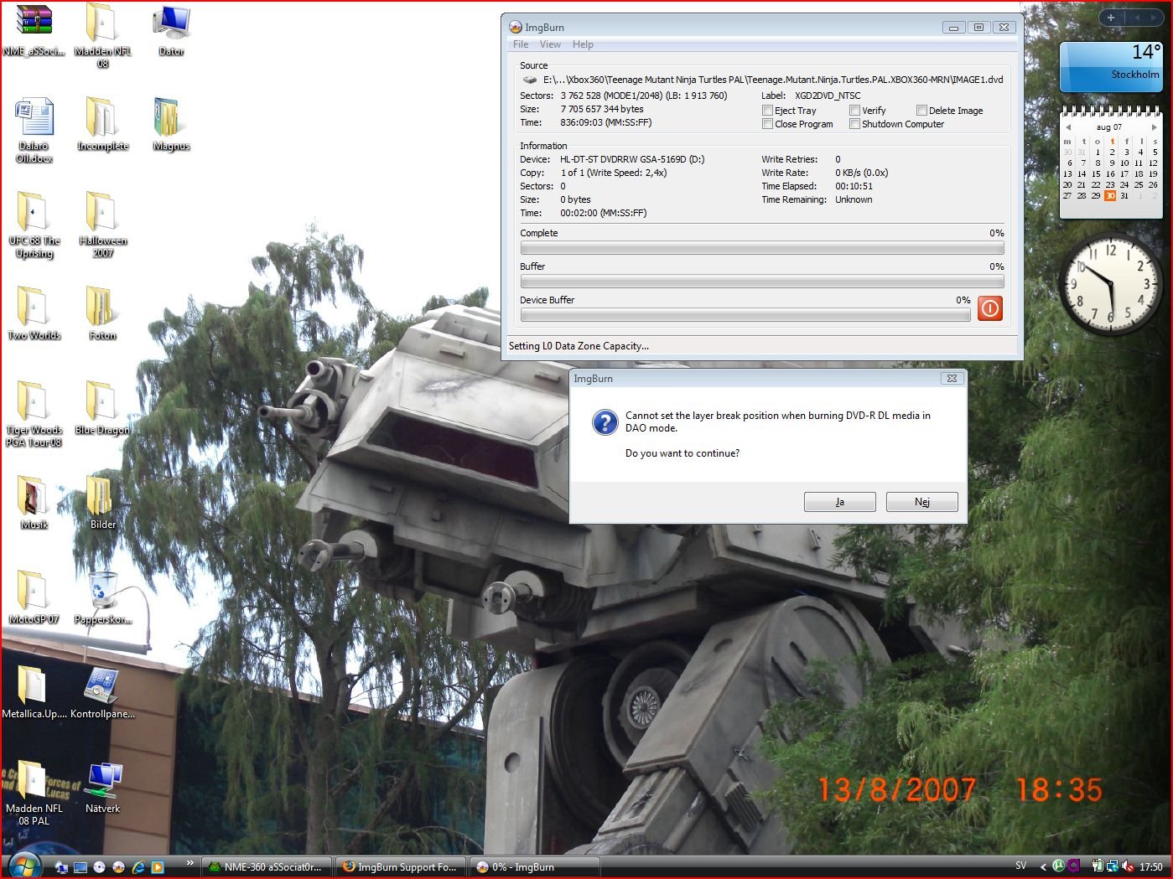The width and height of the screenshot is (1173, 879).
Task: Go to previous month in calendar gadget
Action: [1068, 127]
